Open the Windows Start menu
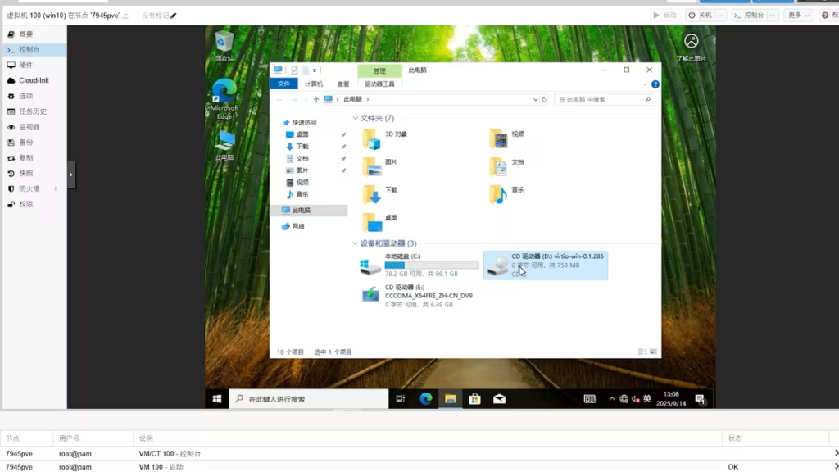This screenshot has width=839, height=472. [x=217, y=399]
